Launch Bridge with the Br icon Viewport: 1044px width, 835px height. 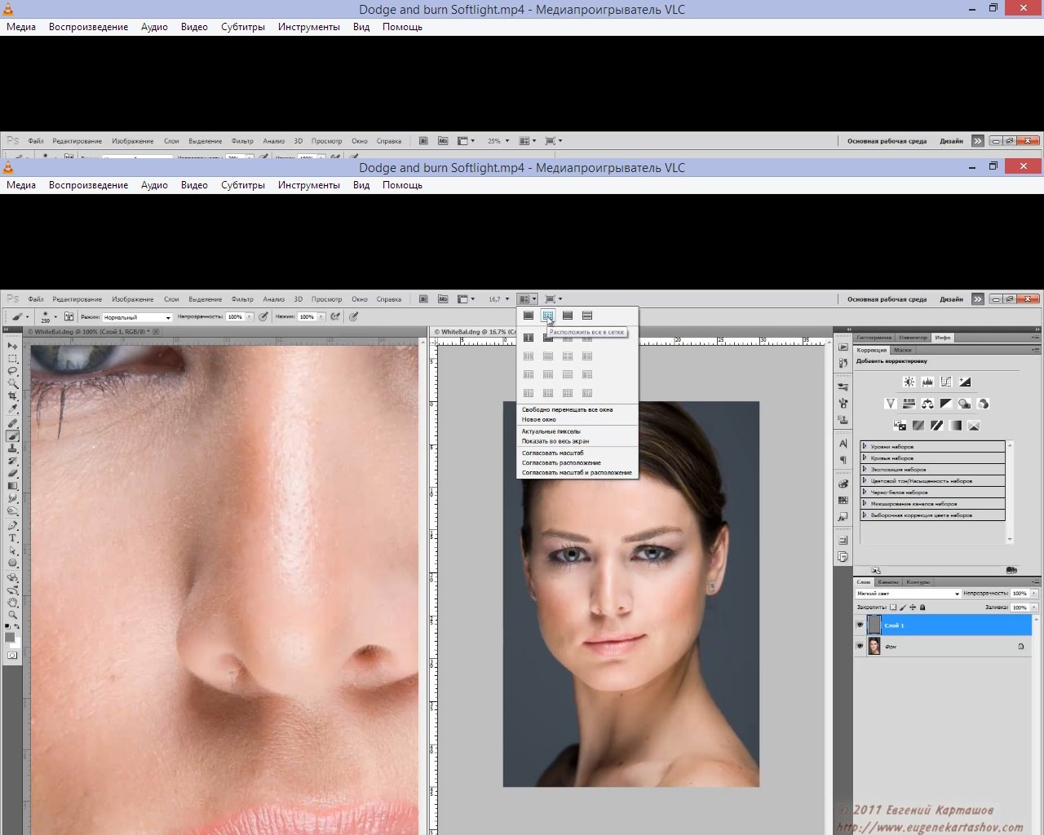point(423,299)
